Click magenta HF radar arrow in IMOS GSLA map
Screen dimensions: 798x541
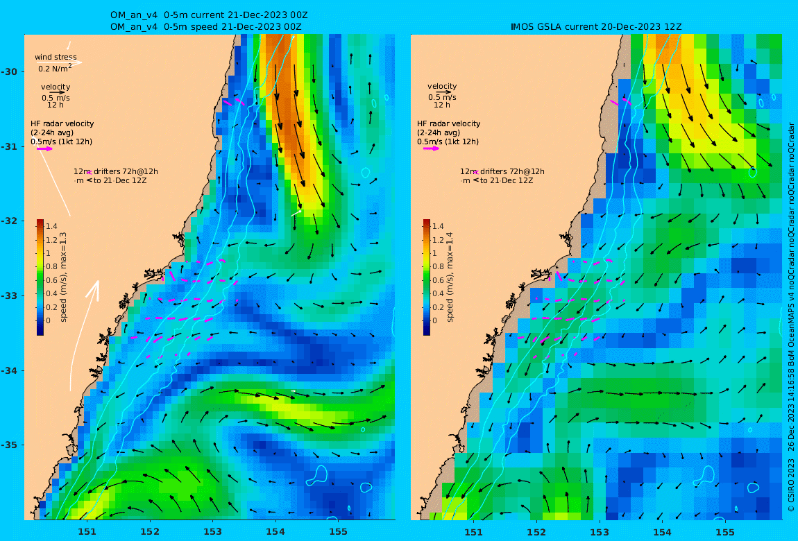tap(431, 148)
